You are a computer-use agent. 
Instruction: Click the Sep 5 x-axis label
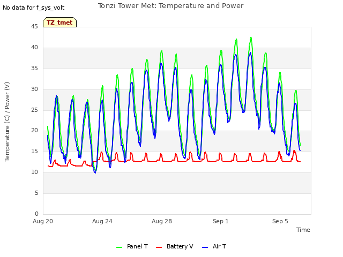[x=280, y=221]
